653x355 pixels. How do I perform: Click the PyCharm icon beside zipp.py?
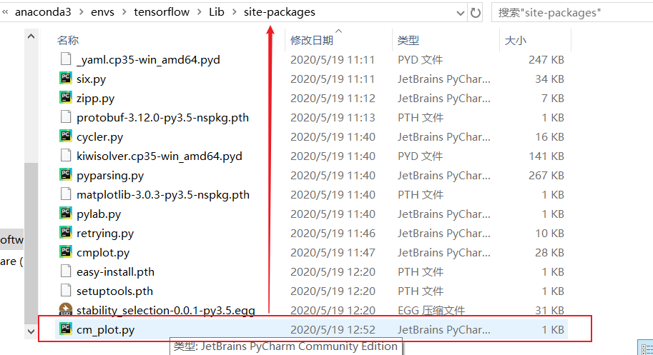point(66,98)
